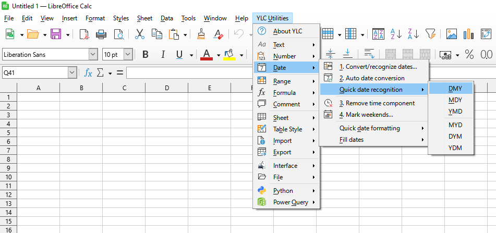Screen dimensions: 496x233
Task: Choose Convert/recognize dates menu entry
Action: click(x=378, y=67)
